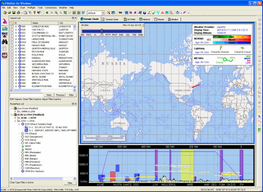Open the W&B weight and balance icon
This screenshot has width=263, height=192.
(x=5, y=34)
